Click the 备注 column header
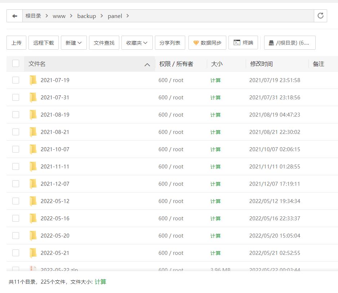This screenshot has width=338, height=293. (319, 64)
